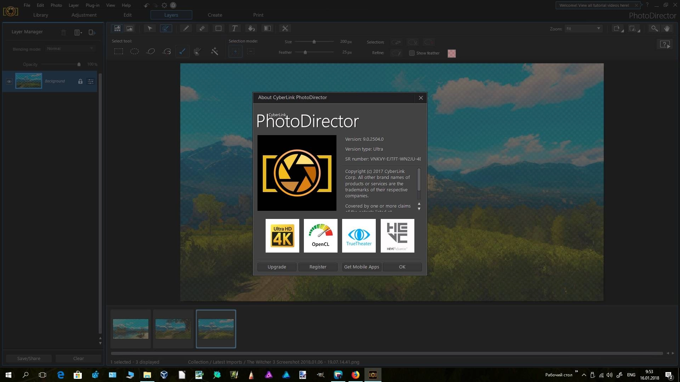Switch to the Create tab

coord(215,15)
